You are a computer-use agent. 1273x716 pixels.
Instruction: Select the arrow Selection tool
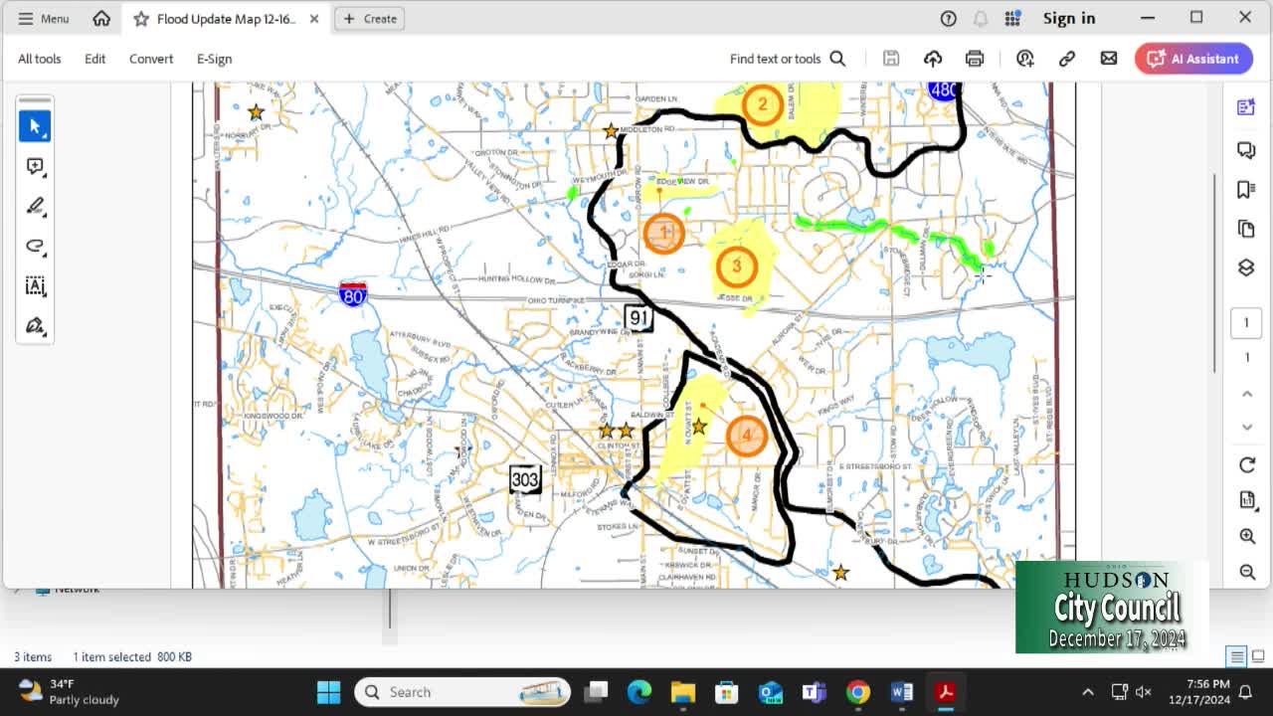(35, 125)
